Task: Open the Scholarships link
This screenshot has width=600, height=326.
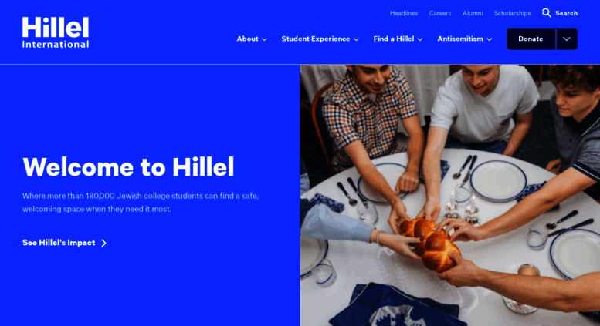Action: click(512, 13)
